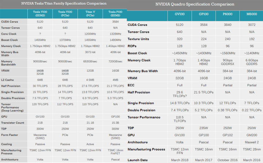Click the '12GB' VRAM cell
The image size is (263, 163).
[x=90, y=71]
